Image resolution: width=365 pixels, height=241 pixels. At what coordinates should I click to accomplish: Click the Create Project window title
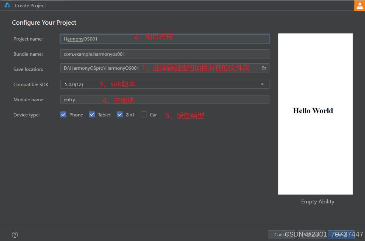[x=30, y=6]
